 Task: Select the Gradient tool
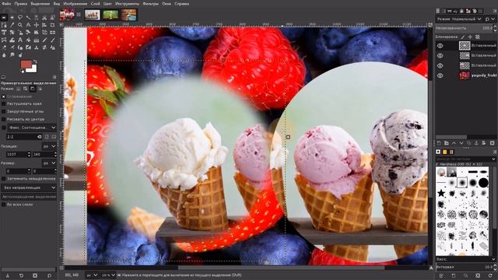click(37, 40)
